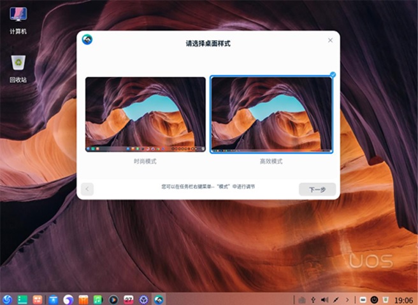Click the 19:06 clock
The image size is (418, 305).
(x=403, y=300)
